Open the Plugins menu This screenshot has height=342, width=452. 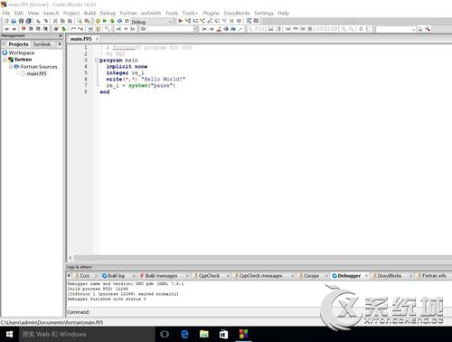[x=211, y=14]
